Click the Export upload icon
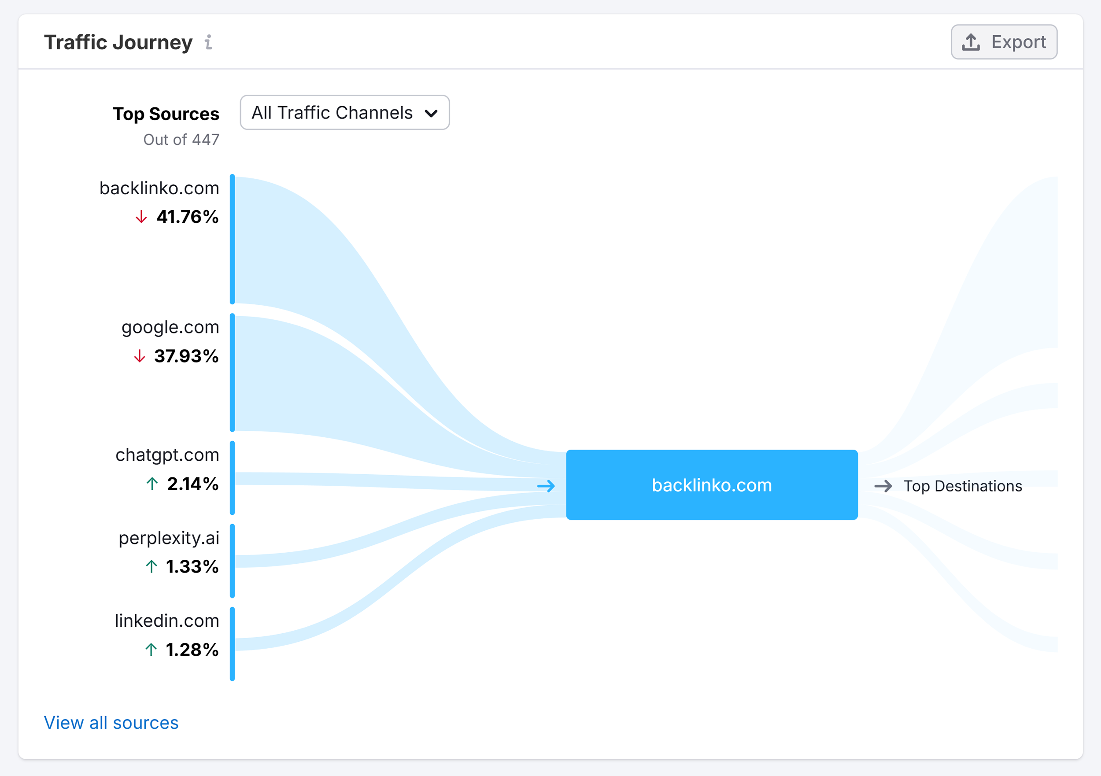 [972, 42]
